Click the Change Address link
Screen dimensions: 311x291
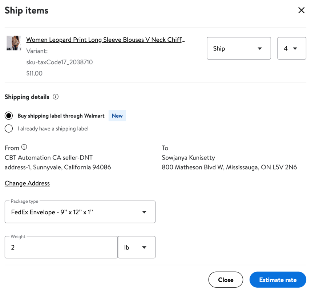click(x=27, y=183)
